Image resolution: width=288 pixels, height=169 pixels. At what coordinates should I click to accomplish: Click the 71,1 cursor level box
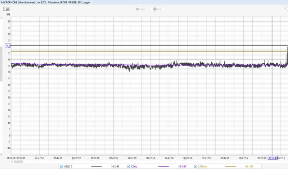tap(8, 46)
